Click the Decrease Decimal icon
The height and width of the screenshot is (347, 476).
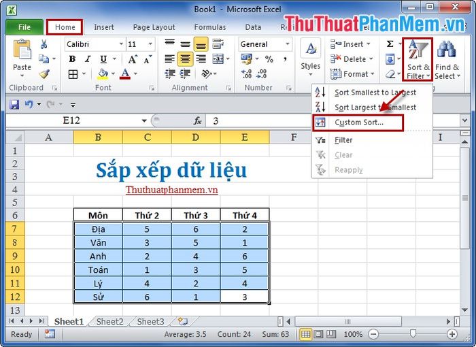click(x=261, y=74)
